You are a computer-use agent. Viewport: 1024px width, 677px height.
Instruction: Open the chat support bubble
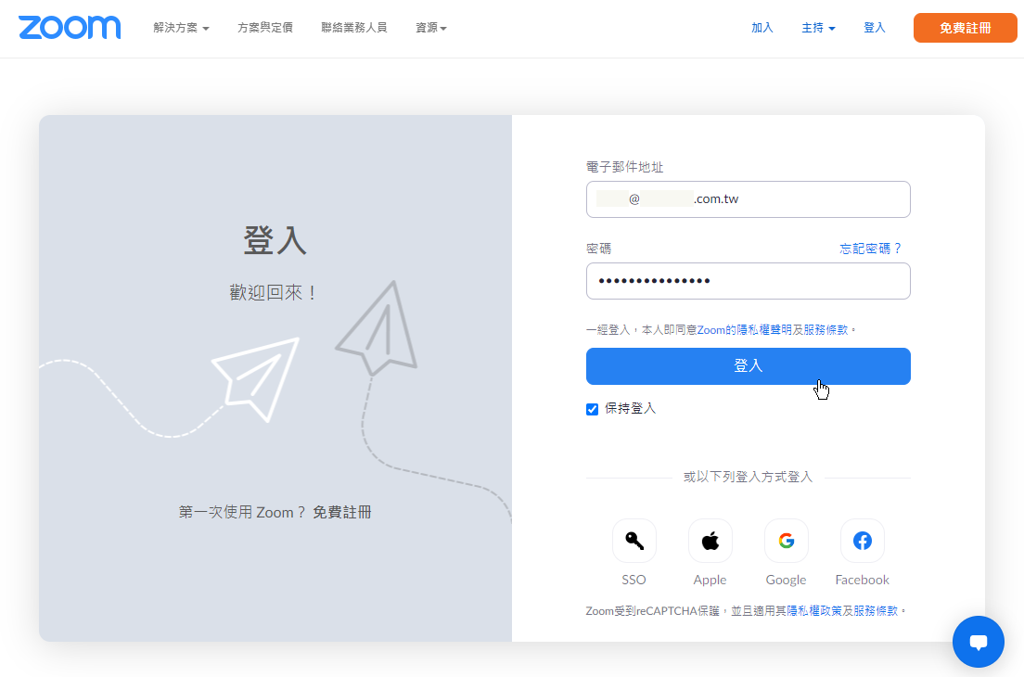click(x=979, y=642)
